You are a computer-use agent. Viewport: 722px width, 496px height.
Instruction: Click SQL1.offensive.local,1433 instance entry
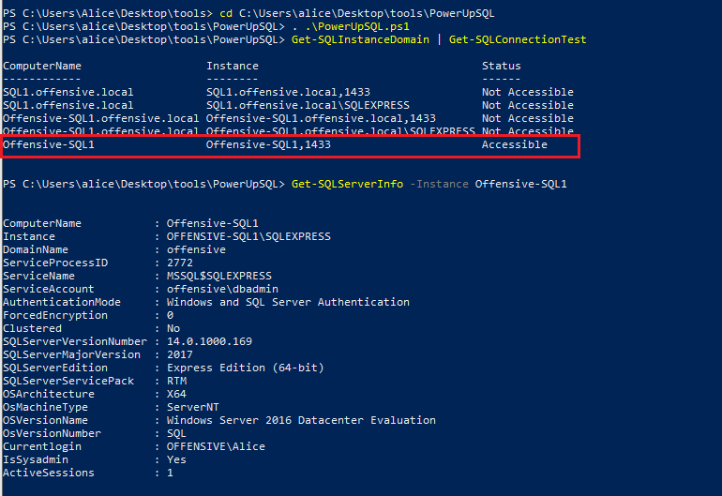pos(288,92)
